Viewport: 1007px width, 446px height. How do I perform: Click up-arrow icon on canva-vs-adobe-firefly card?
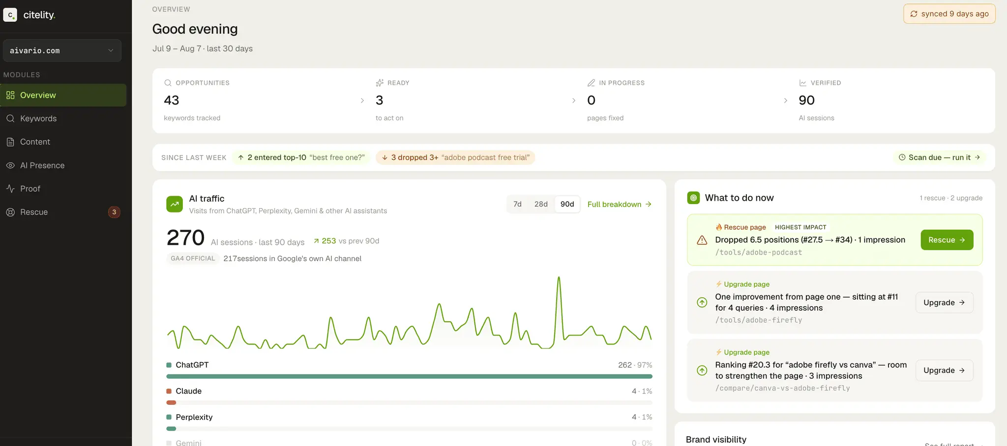coord(702,370)
